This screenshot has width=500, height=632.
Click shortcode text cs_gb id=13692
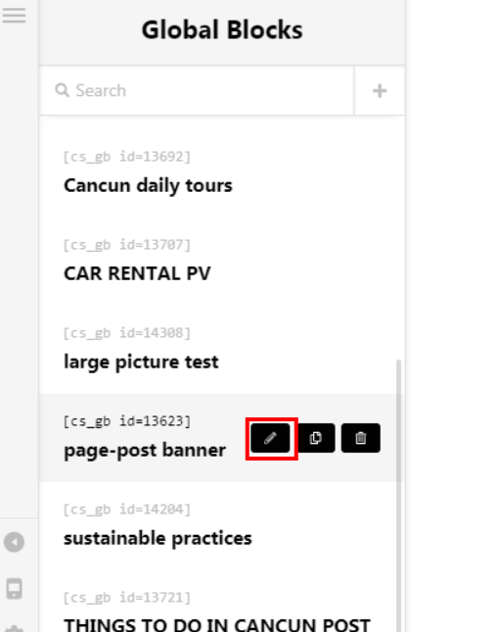click(x=127, y=157)
